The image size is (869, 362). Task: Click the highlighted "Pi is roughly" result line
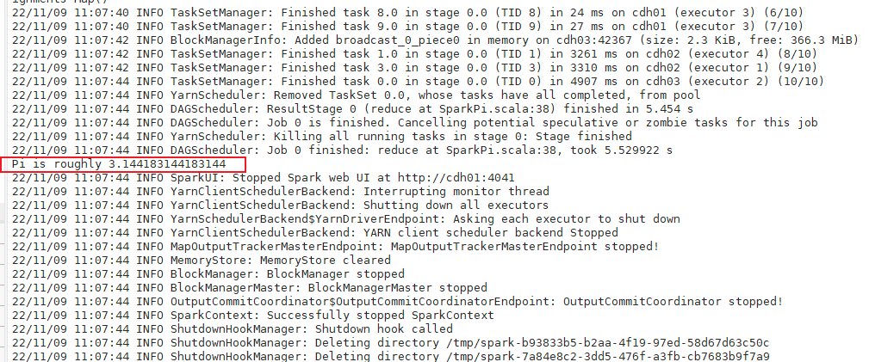click(x=119, y=163)
